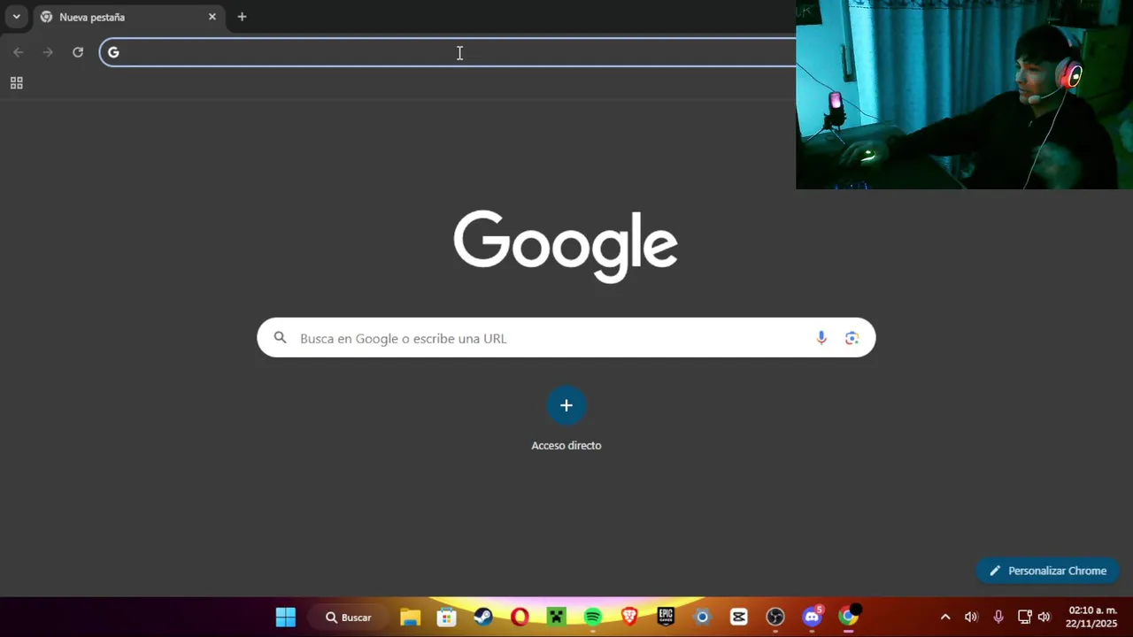Open the blue circular app after Epic Games

point(702,617)
